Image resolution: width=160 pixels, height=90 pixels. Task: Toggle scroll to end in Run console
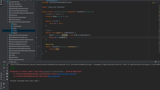[7, 73]
